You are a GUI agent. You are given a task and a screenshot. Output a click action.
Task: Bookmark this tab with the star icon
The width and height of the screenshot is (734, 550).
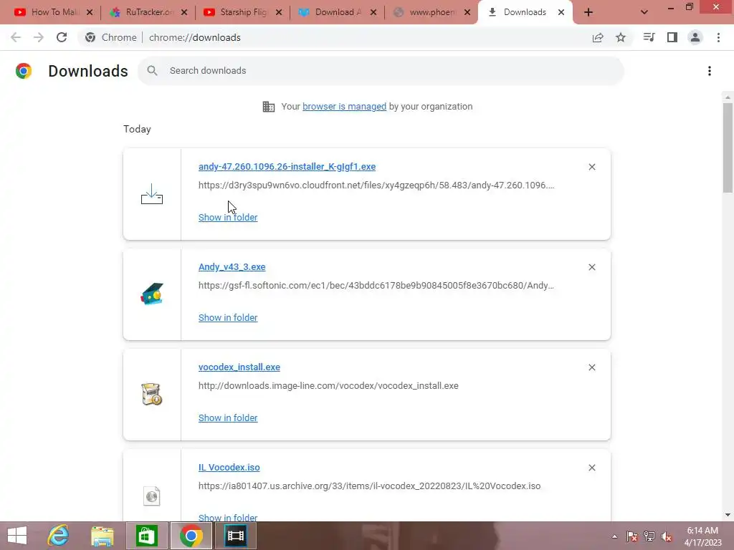[621, 37]
